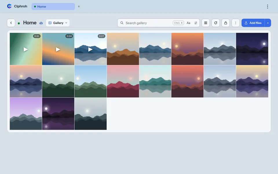Toggle case-sensitive search Aa
The image size is (278, 174).
(x=189, y=23)
